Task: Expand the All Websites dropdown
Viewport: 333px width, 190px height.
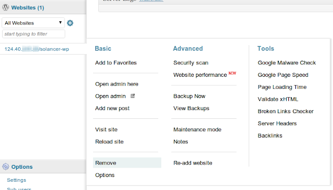Action: (33, 23)
